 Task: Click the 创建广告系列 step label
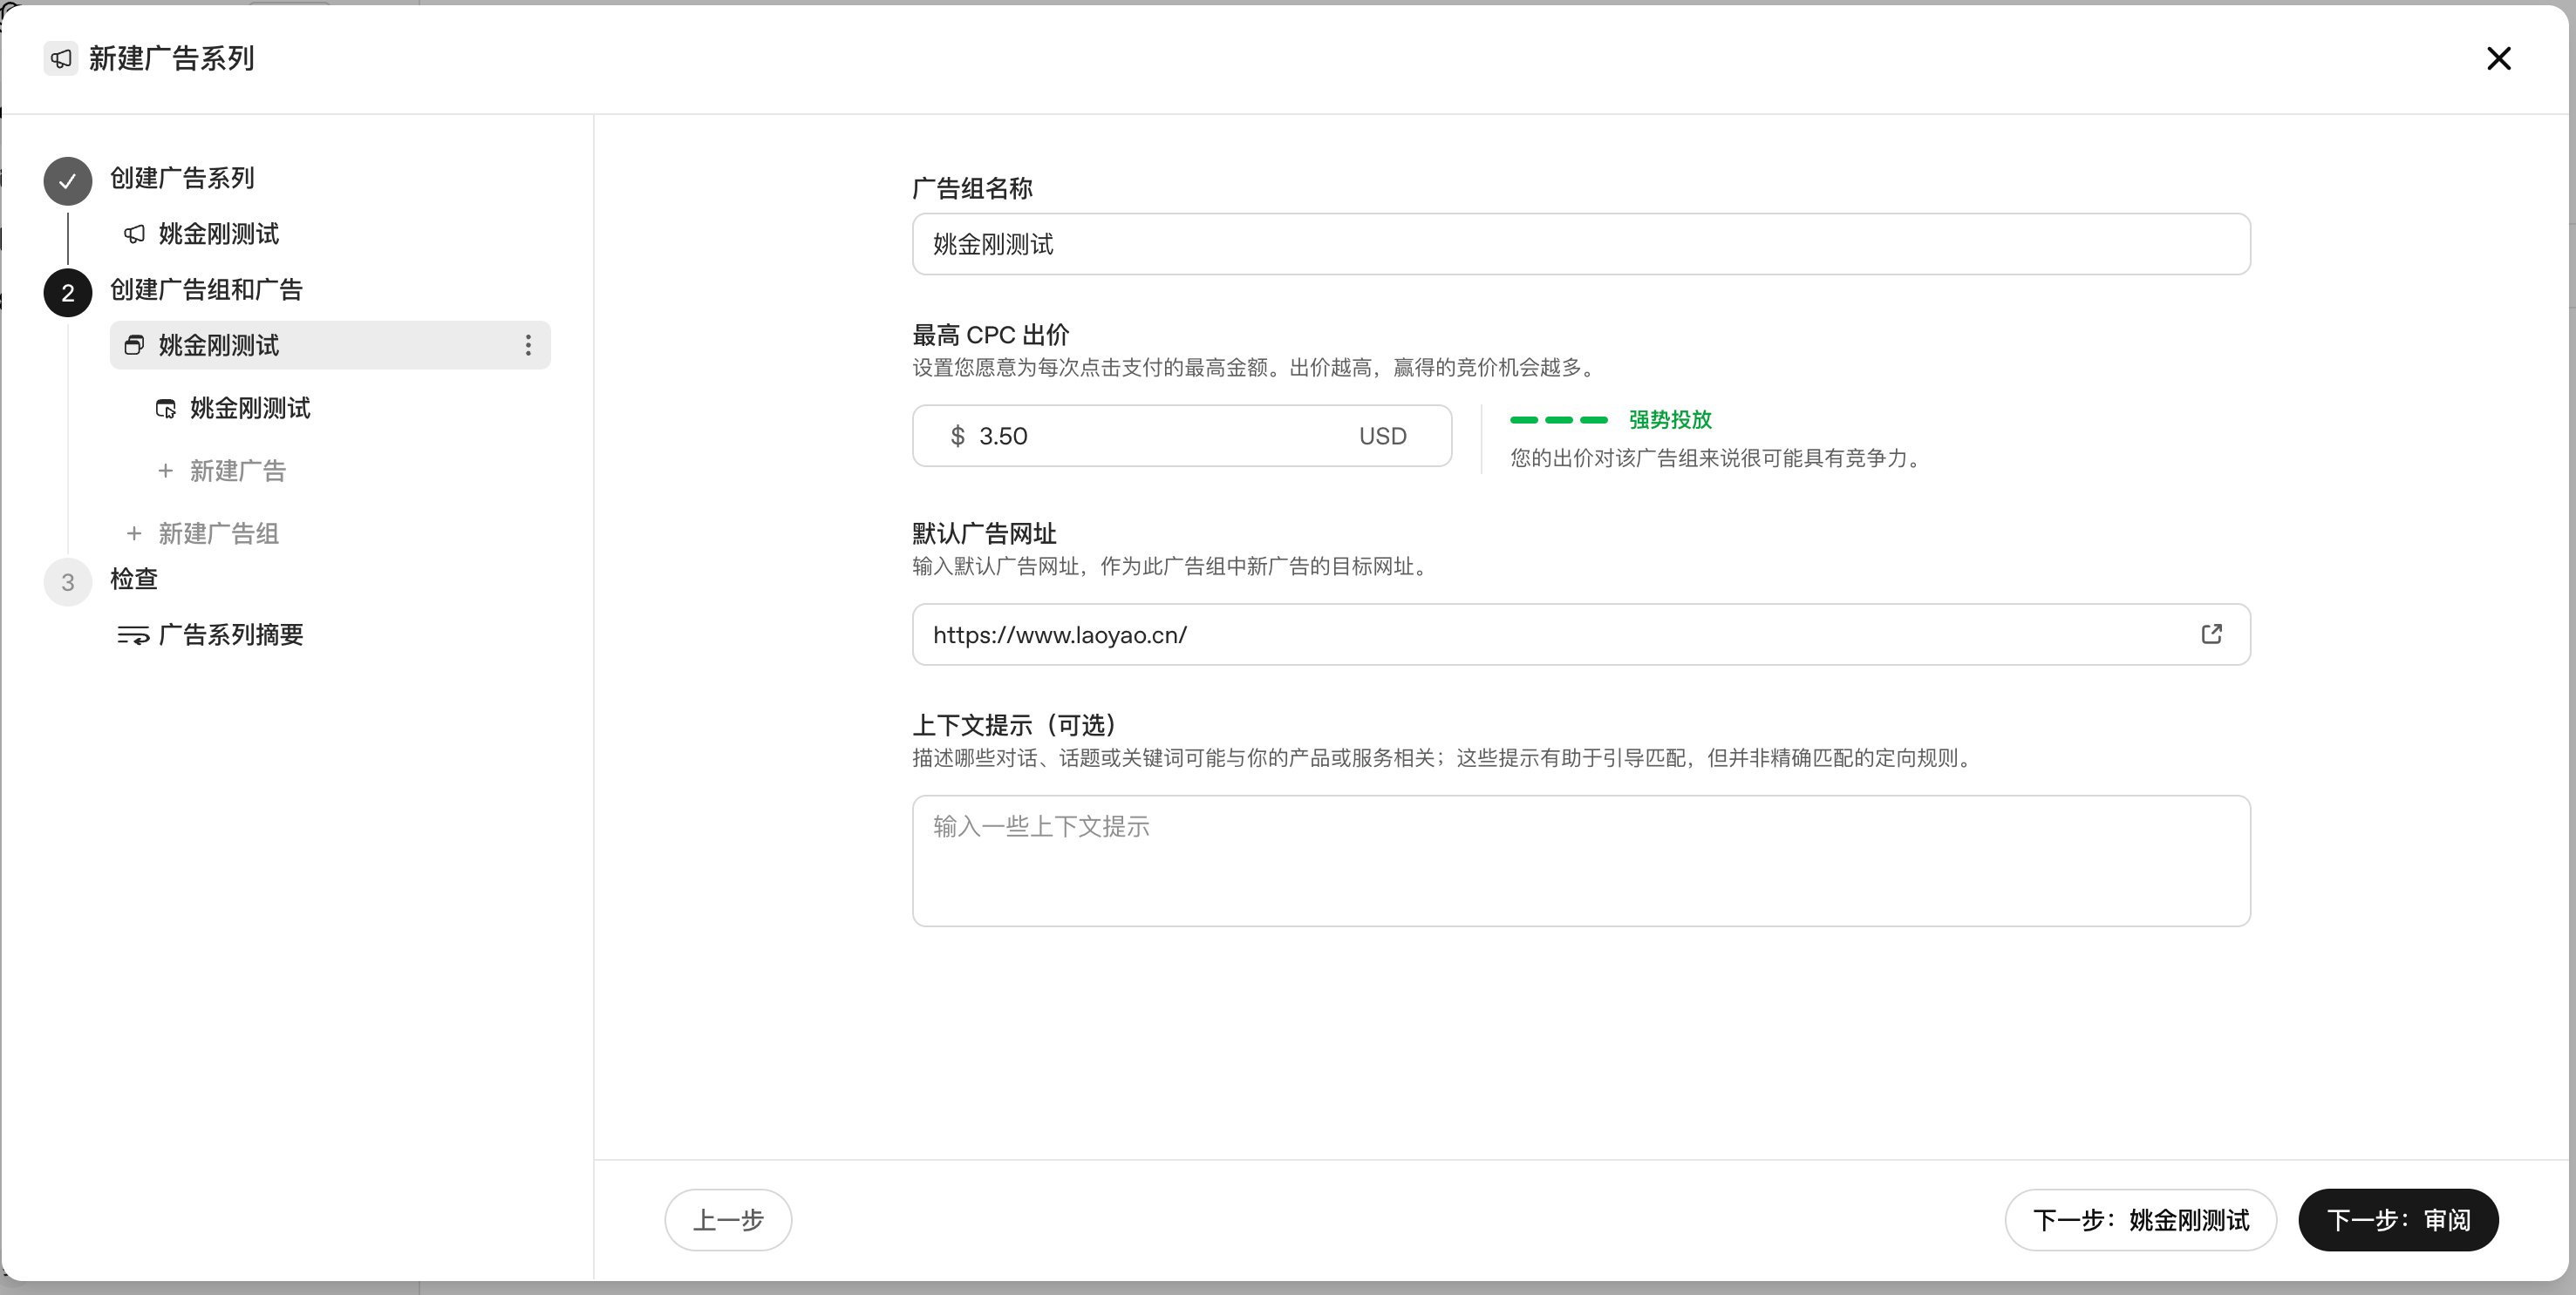pos(182,178)
